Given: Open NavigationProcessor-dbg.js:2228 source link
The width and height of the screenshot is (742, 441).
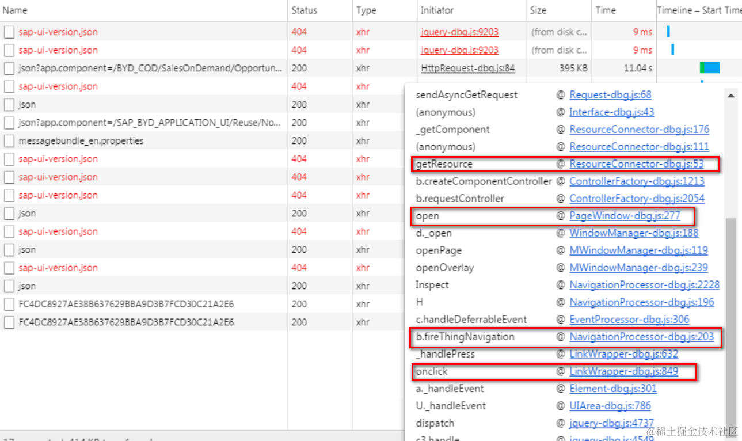Looking at the screenshot, I should tap(644, 285).
